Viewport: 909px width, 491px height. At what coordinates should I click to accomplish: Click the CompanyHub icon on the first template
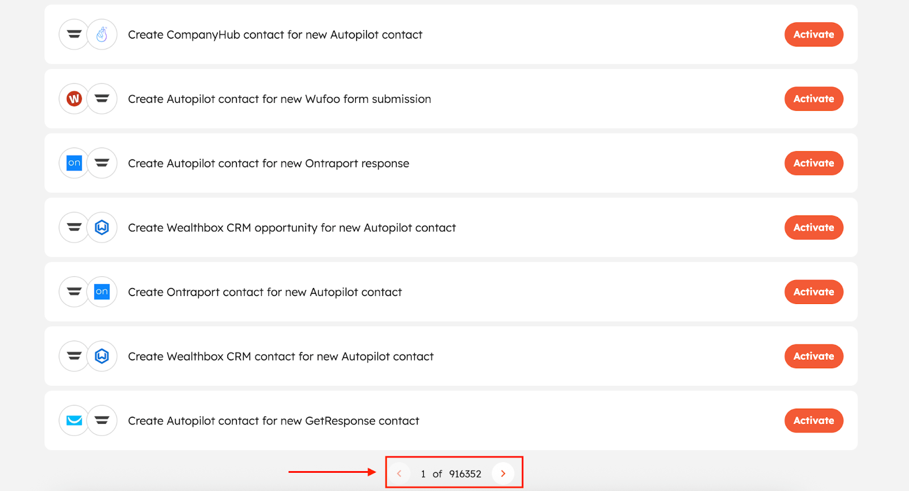click(102, 34)
